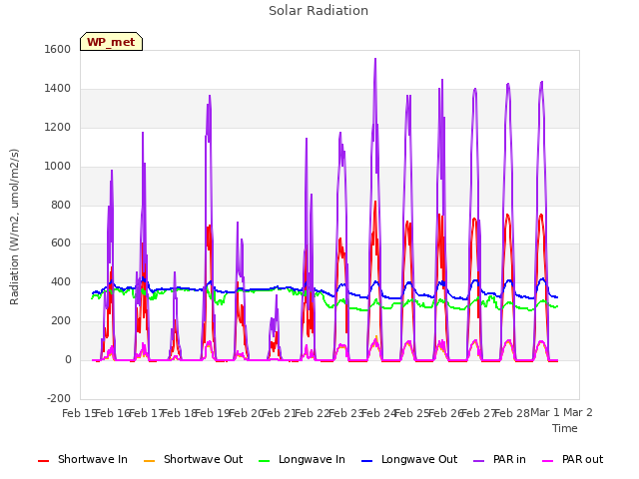Click the red Shortwave In color marker
Image resolution: width=639 pixels, height=479 pixels.
point(43,461)
